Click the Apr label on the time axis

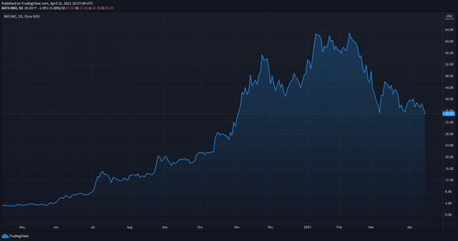pos(410,227)
